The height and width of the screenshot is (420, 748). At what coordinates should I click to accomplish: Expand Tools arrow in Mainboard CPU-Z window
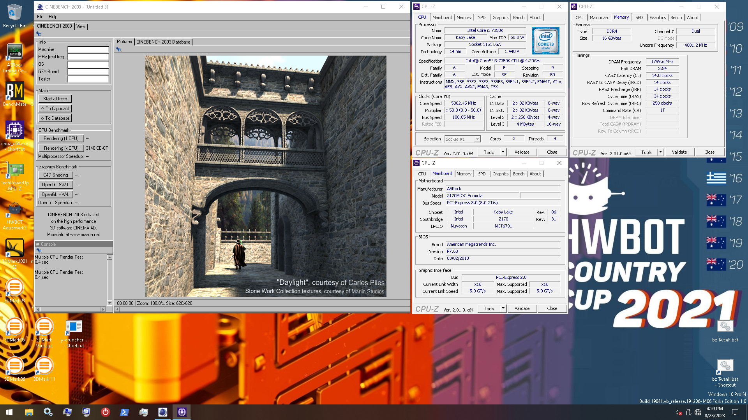point(503,308)
